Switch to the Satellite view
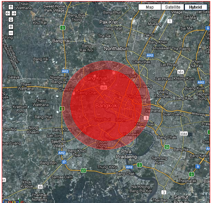The height and width of the screenshot is (203, 213). pos(173,7)
